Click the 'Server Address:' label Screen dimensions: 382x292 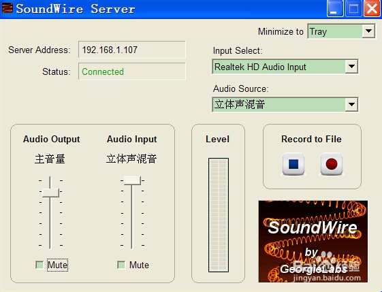coord(39,50)
